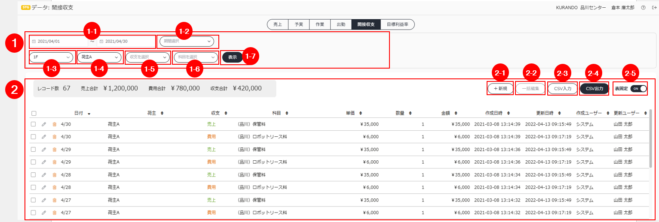
Task: Expand the 科目を選択 dropdown
Action: tap(196, 57)
